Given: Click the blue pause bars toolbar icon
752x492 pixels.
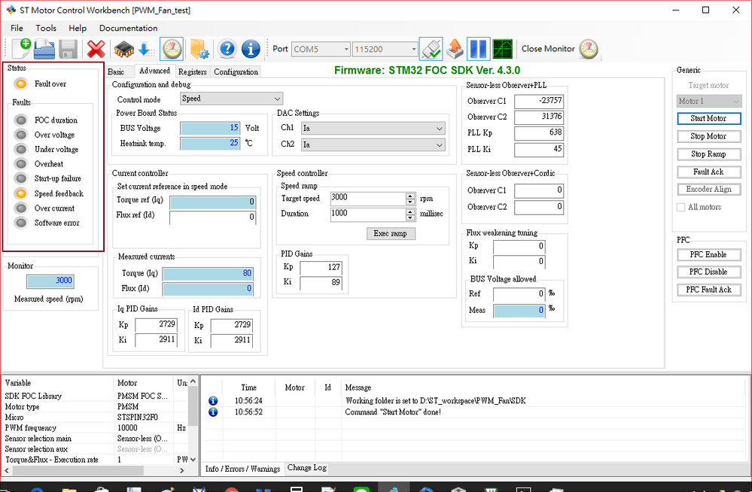Looking at the screenshot, I should pyautogui.click(x=478, y=48).
